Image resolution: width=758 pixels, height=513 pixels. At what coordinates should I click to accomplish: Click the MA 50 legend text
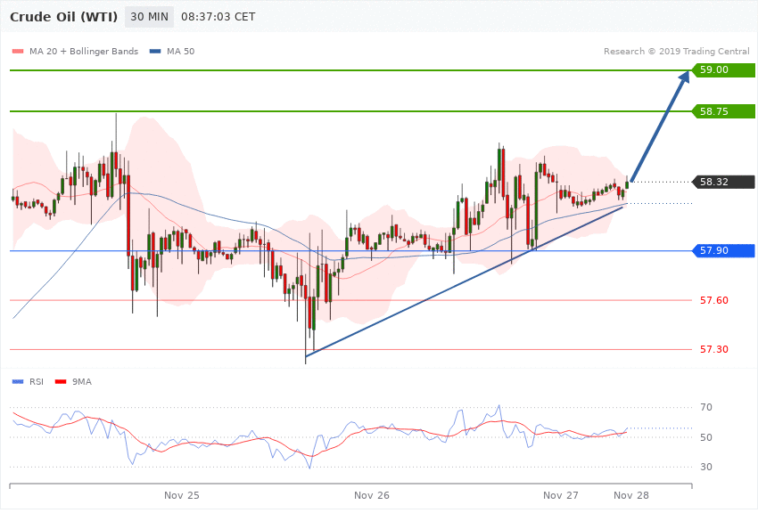click(x=180, y=51)
